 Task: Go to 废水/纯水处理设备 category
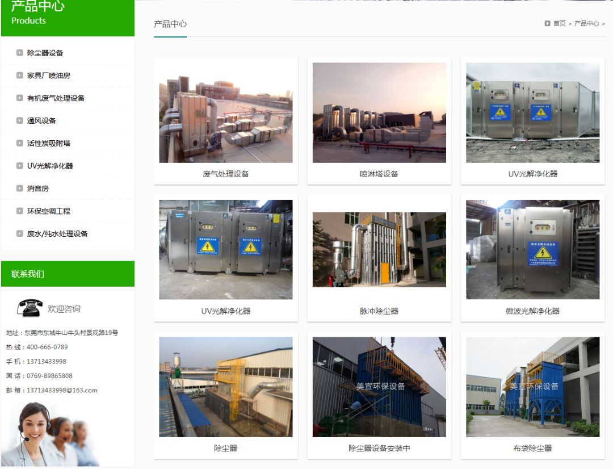point(57,234)
